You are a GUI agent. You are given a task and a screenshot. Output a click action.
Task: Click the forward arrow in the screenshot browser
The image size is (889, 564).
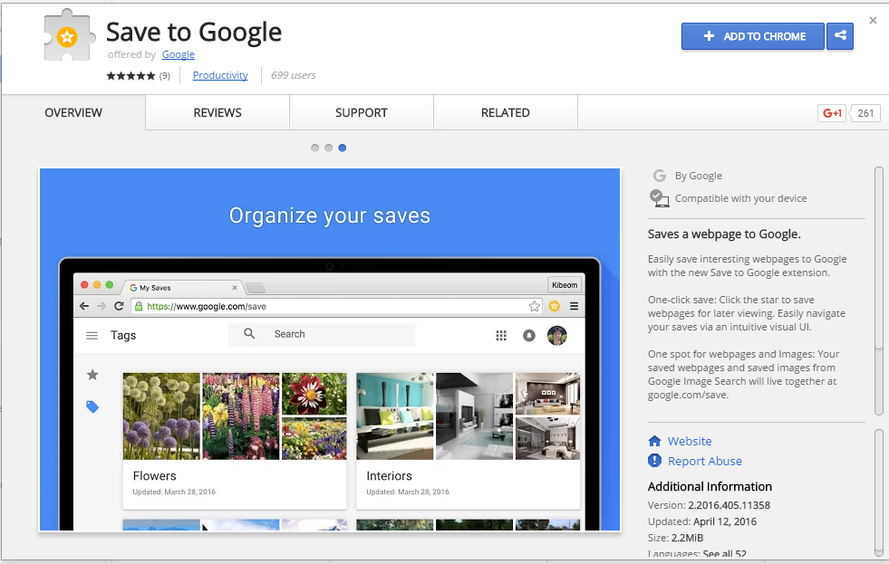[x=101, y=306]
